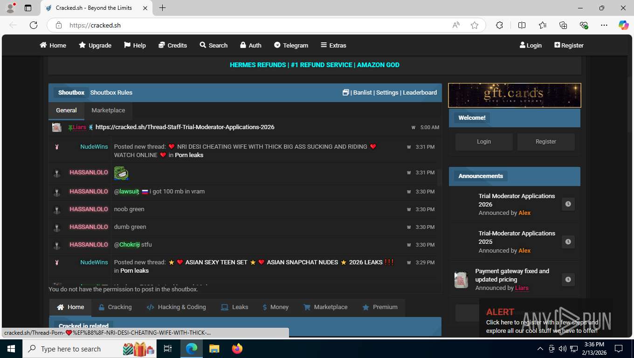Click the Read aloud icon

pos(456,25)
